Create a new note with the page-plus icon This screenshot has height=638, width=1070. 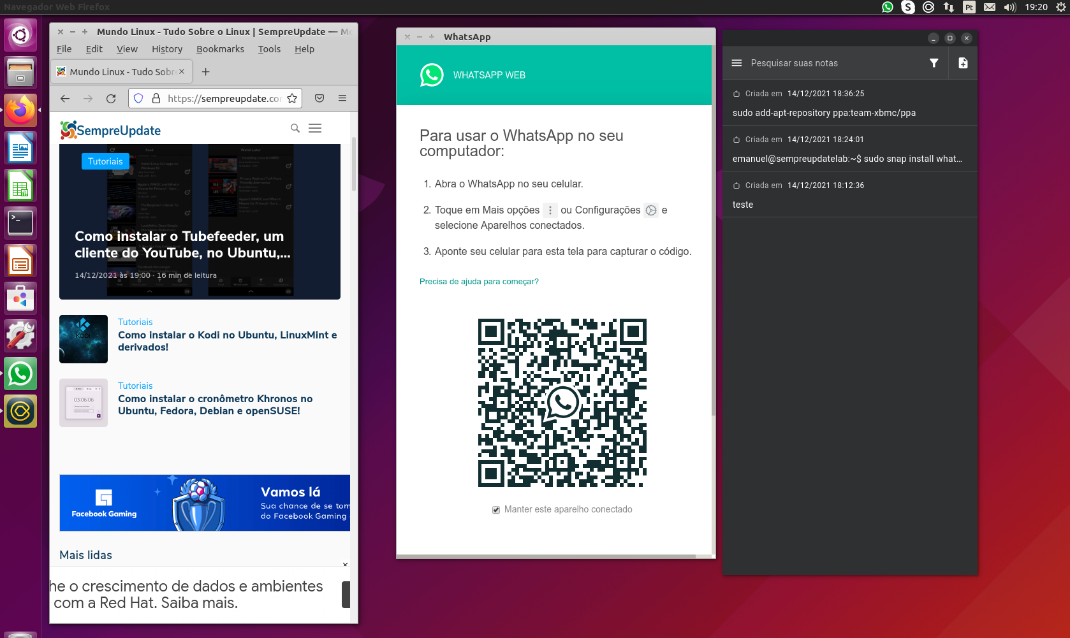coord(963,63)
